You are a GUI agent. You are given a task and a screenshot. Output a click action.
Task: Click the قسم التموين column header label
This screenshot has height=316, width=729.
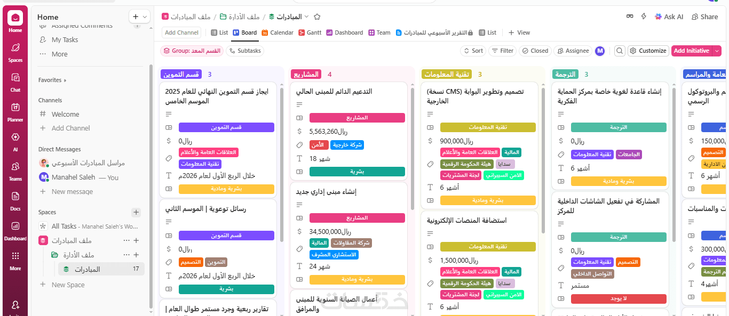[x=182, y=75]
